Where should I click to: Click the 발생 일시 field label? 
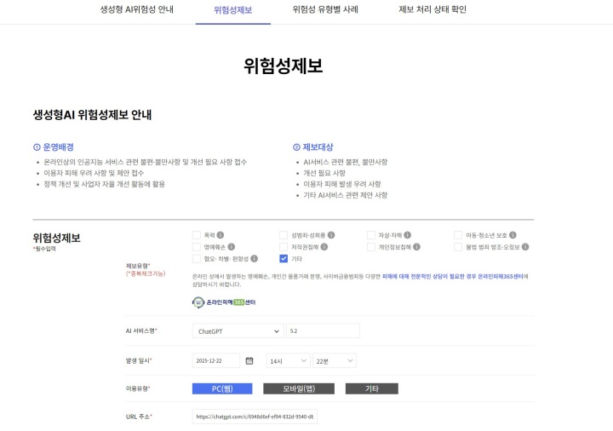139,360
